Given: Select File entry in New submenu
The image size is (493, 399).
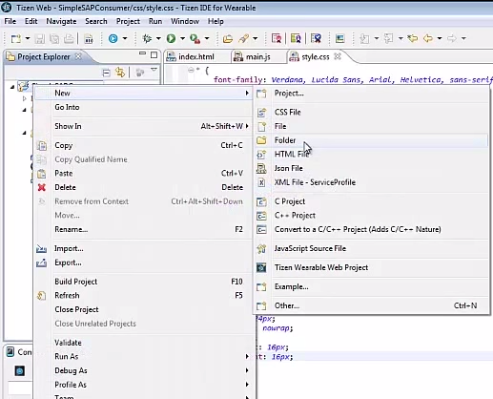Looking at the screenshot, I should tap(371, 126).
